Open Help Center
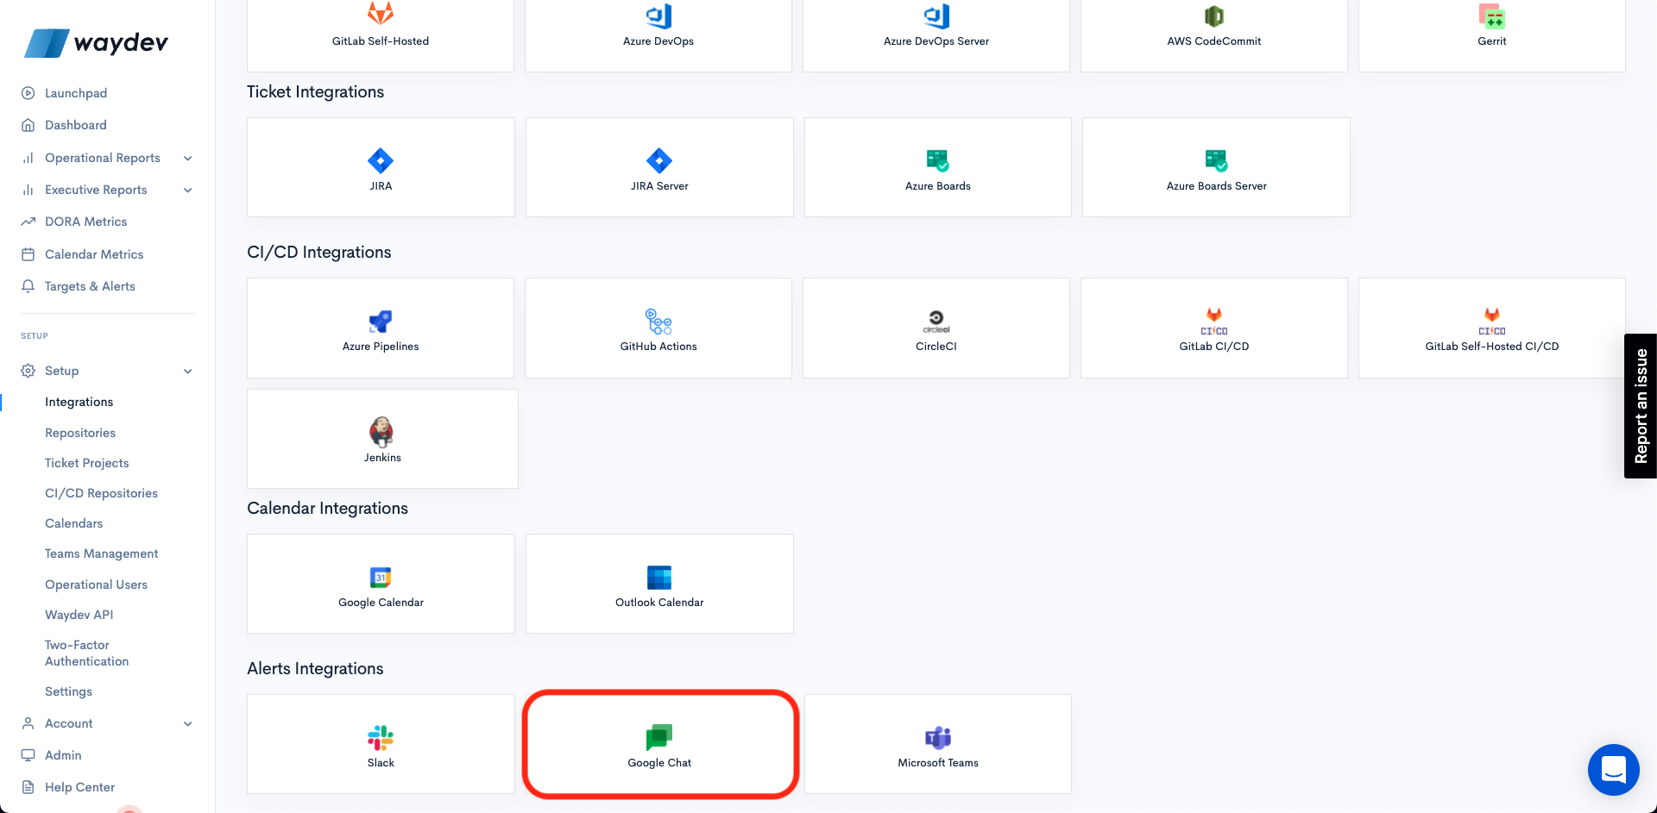The height and width of the screenshot is (813, 1657). (79, 787)
